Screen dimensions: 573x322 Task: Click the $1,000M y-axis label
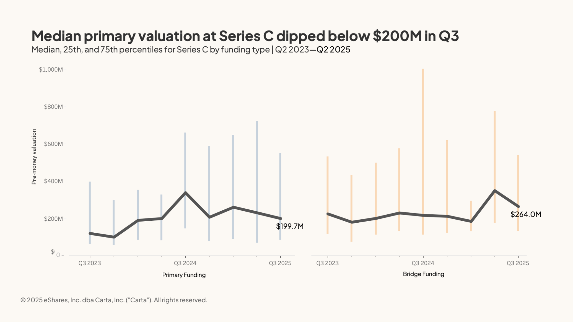point(51,70)
